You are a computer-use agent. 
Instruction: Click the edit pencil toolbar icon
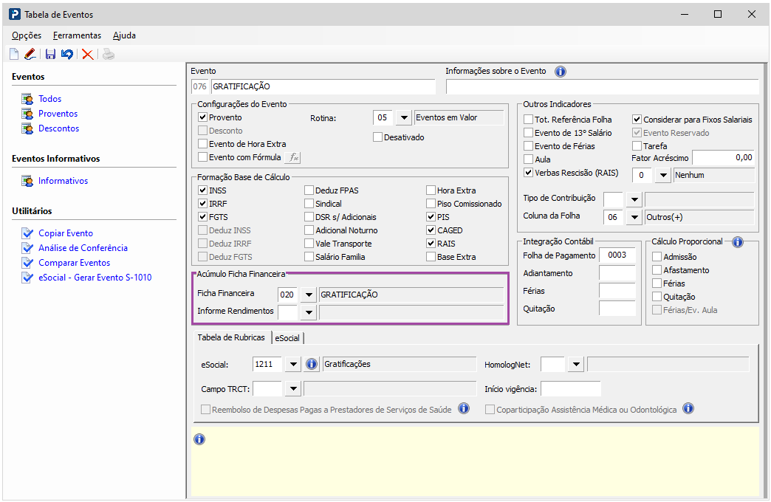tap(30, 54)
